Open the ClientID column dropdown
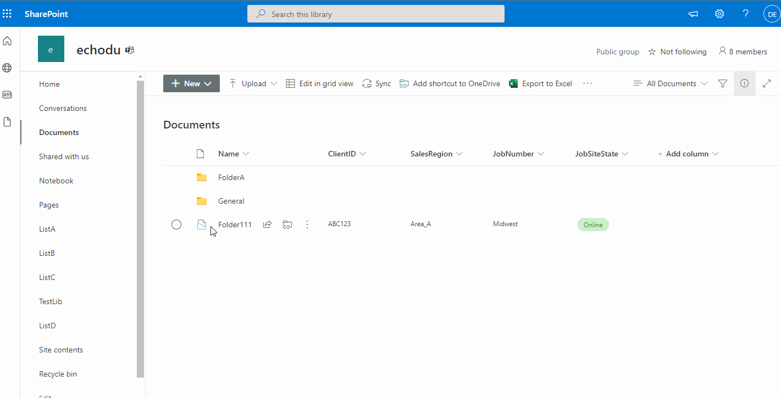Image resolution: width=781 pixels, height=398 pixels. click(347, 154)
